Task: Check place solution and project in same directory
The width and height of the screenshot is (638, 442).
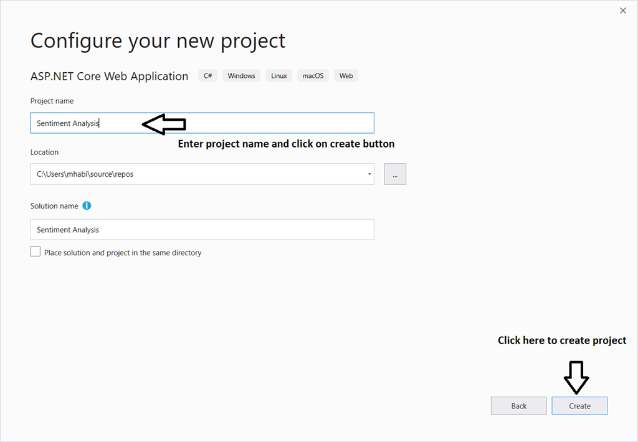Action: tap(36, 252)
